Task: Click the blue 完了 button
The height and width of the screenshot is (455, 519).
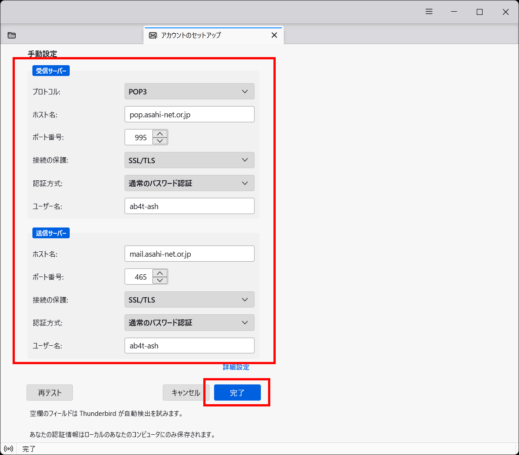Action: [x=237, y=393]
